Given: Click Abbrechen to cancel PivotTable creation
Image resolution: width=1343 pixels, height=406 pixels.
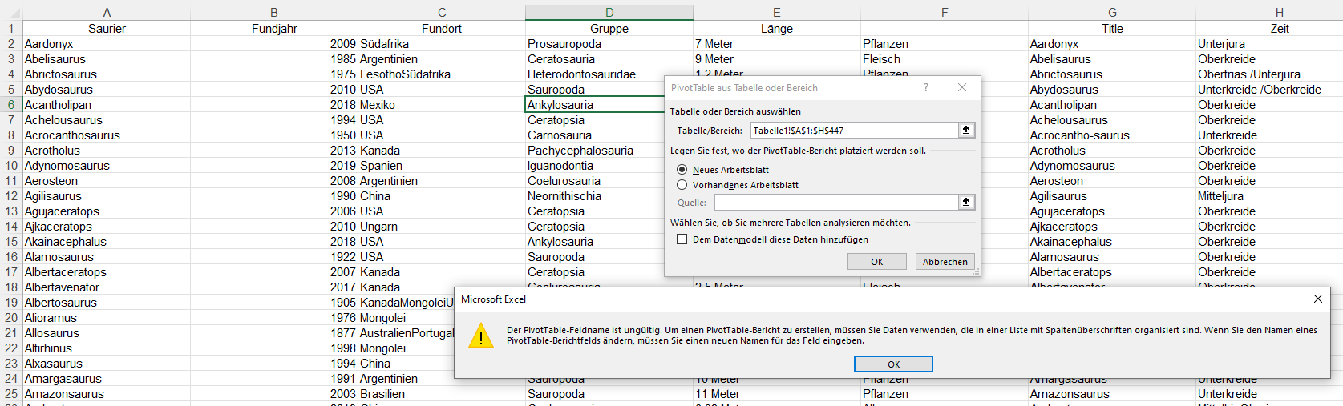Looking at the screenshot, I should (x=945, y=262).
